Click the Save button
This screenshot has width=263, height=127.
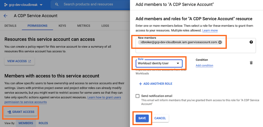pyautogui.click(x=142, y=118)
